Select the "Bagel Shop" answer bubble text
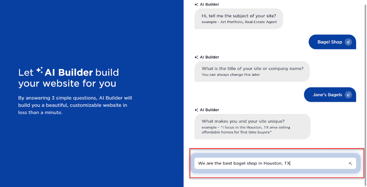Viewport: 367px width, 187px height. [329, 42]
